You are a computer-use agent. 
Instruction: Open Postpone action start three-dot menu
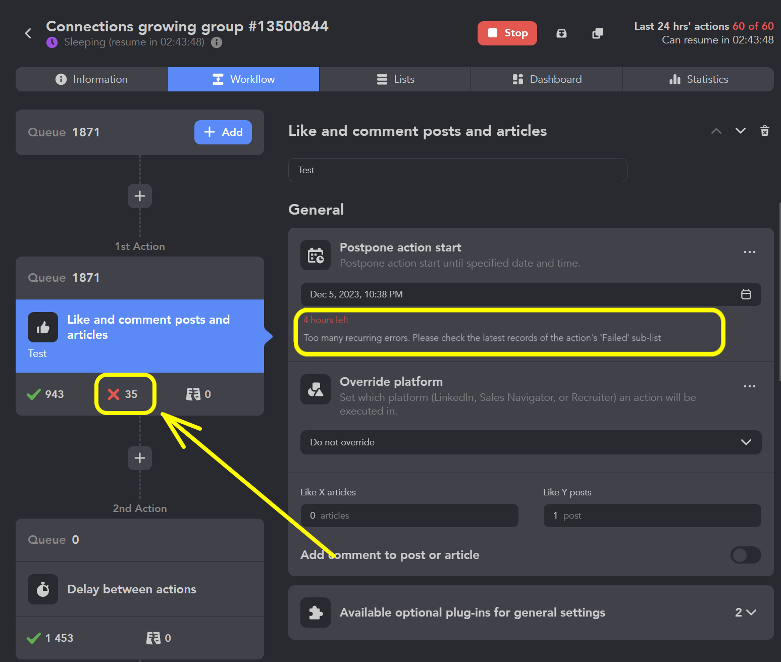click(749, 252)
